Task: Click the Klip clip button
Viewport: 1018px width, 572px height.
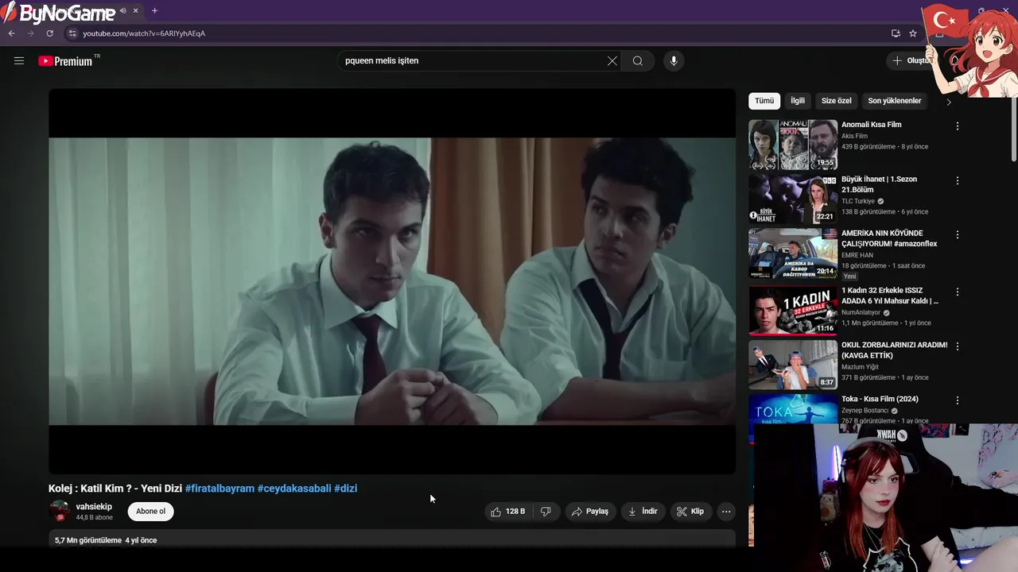Action: 690,512
